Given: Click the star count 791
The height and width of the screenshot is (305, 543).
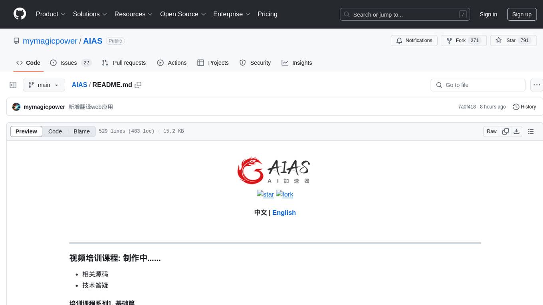Looking at the screenshot, I should (x=525, y=41).
